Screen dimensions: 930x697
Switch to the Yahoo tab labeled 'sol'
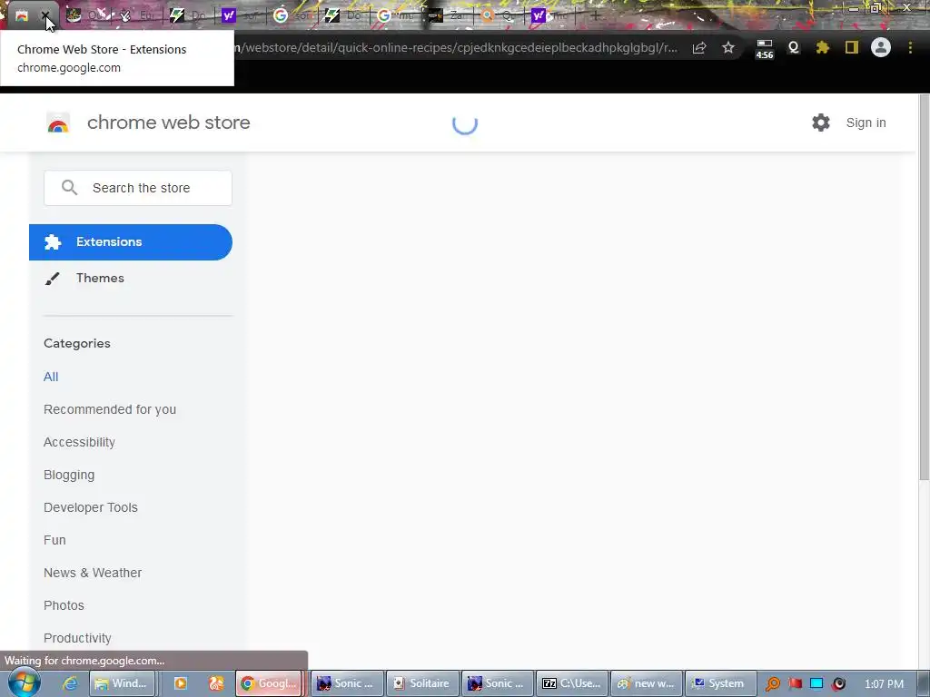(241, 16)
